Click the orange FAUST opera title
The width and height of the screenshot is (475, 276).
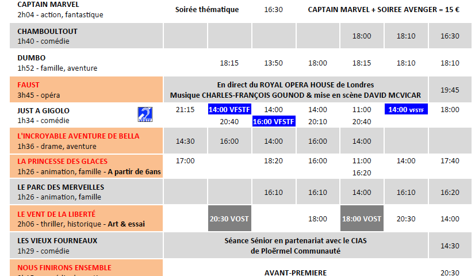pyautogui.click(x=28, y=85)
